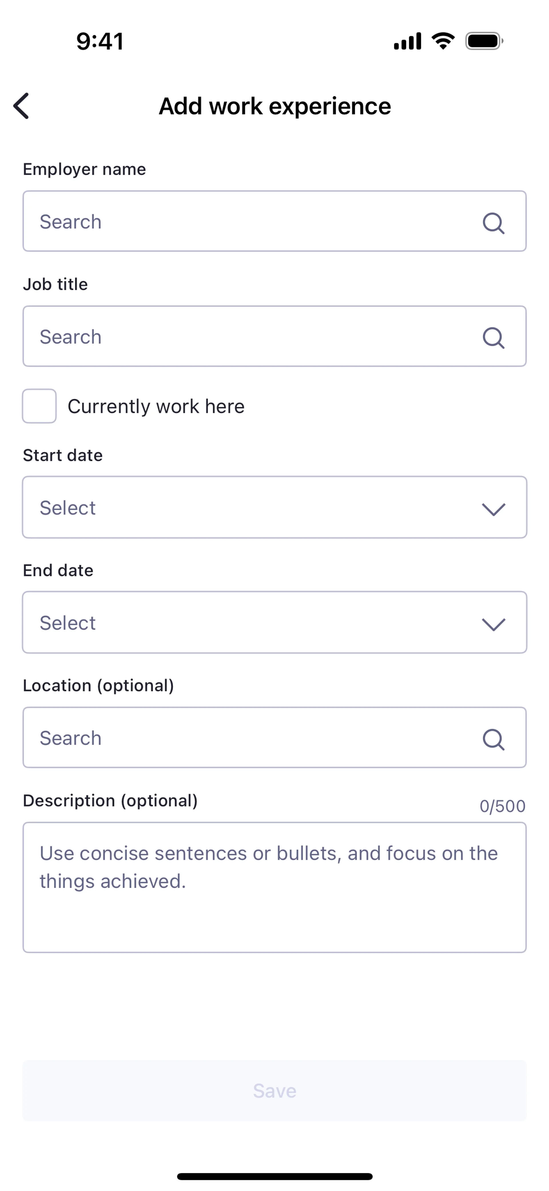Tap the Currently work here label

(x=156, y=406)
